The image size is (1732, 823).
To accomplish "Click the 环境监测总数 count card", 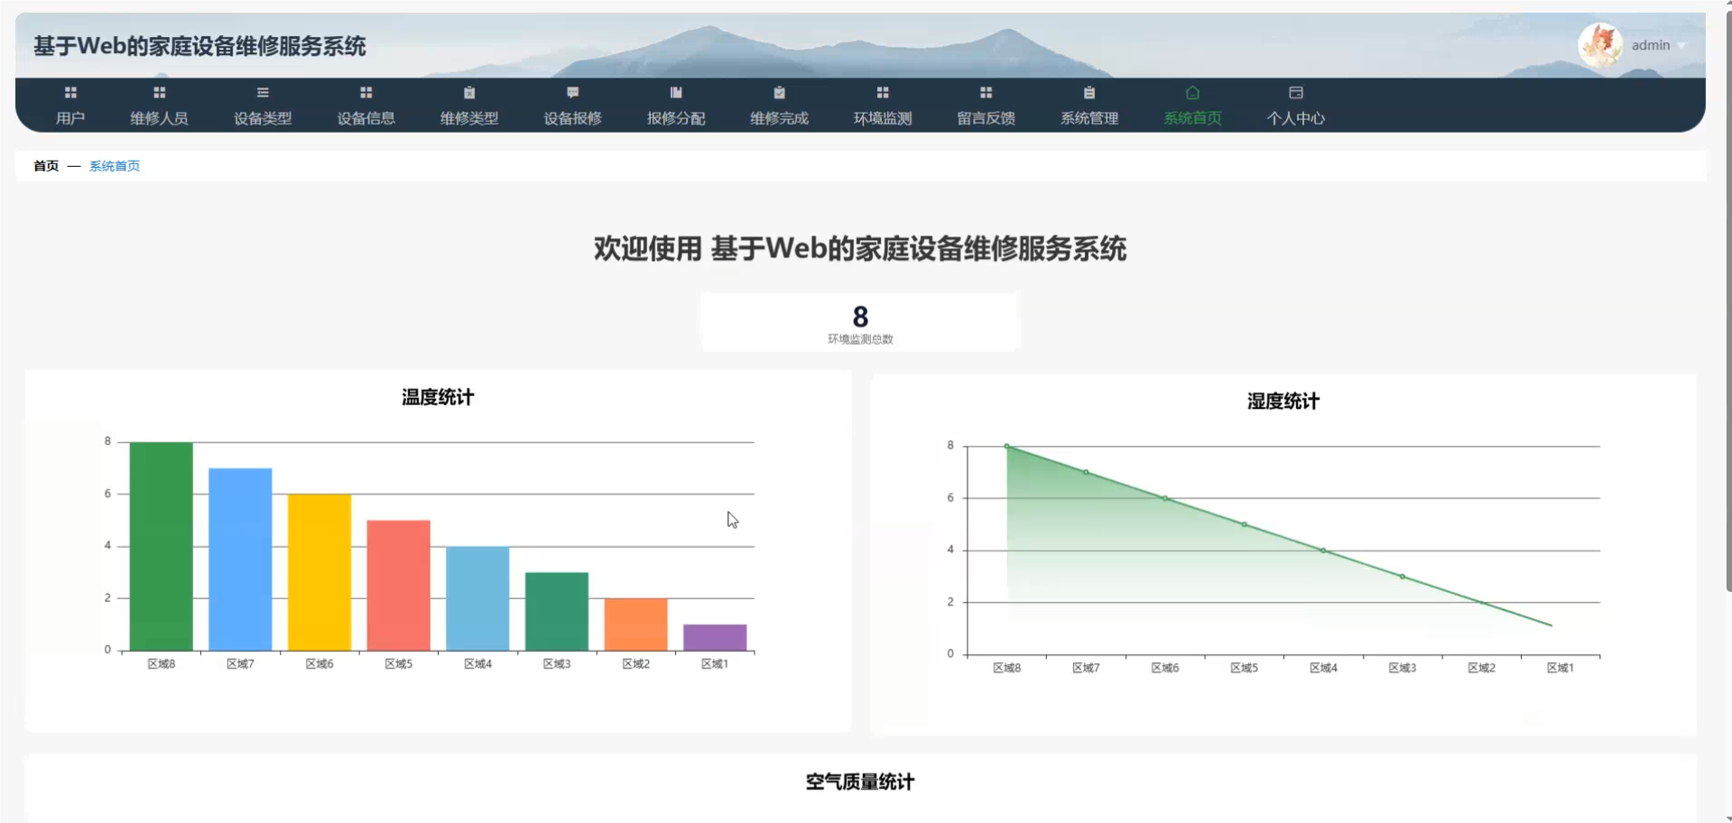I will point(860,322).
